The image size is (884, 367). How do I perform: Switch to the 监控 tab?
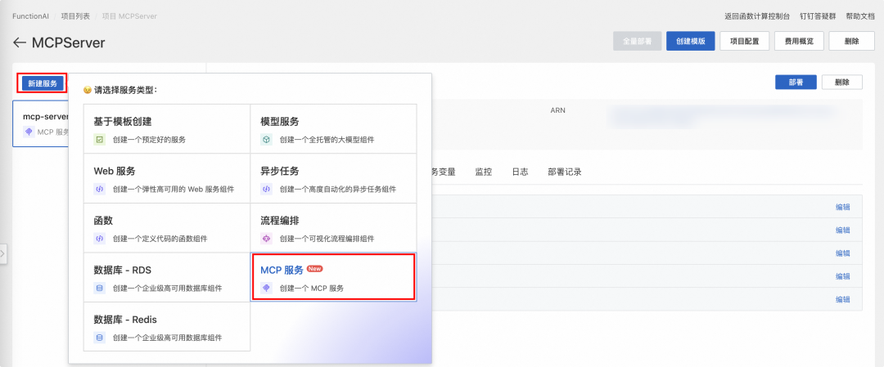pos(484,172)
